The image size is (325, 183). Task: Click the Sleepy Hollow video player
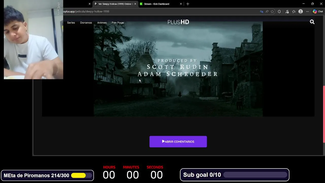(178, 69)
